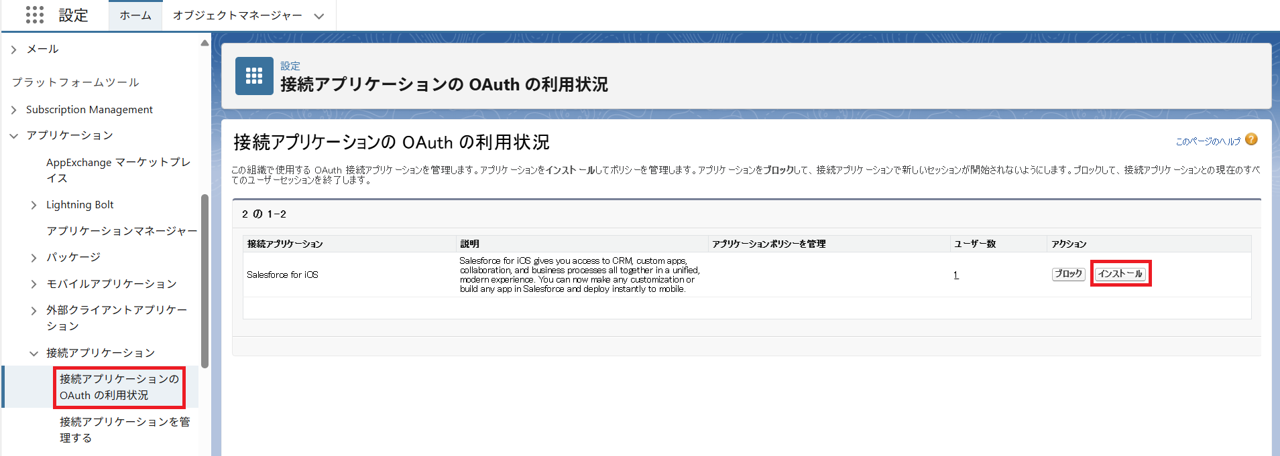Collapse the アプリケーション tree section
The height and width of the screenshot is (456, 1280).
point(14,136)
